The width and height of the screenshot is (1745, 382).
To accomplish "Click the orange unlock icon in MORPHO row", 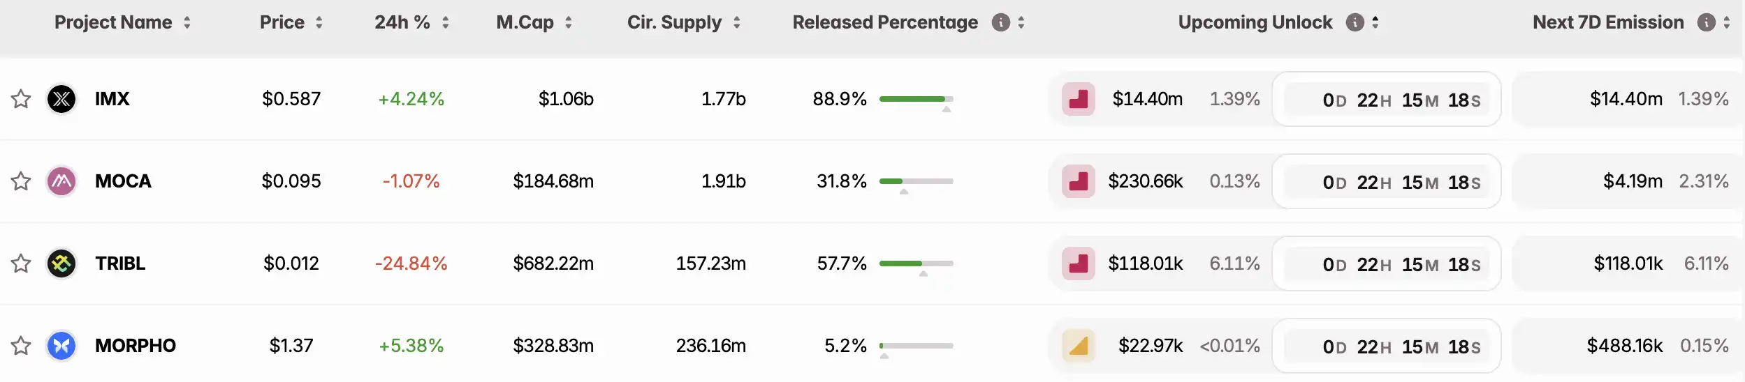I will point(1078,346).
